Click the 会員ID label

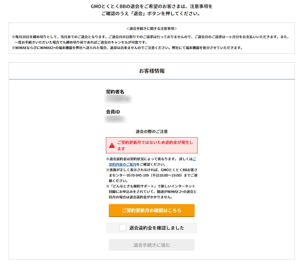(x=113, y=112)
